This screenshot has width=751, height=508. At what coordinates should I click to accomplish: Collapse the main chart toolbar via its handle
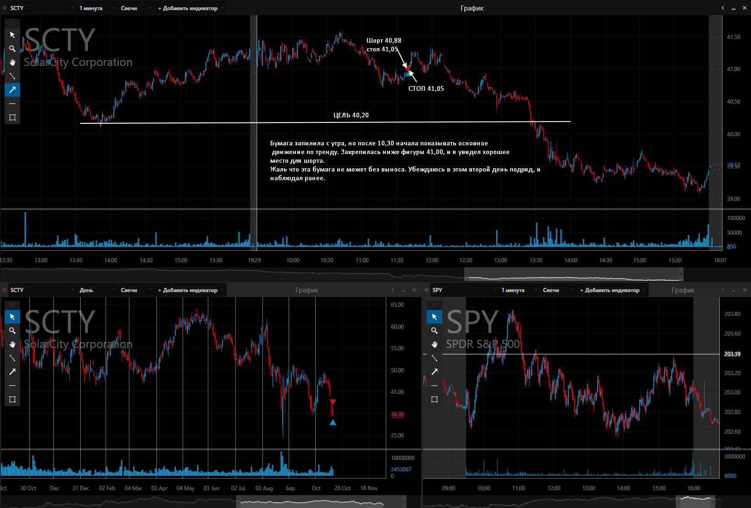pyautogui.click(x=12, y=23)
